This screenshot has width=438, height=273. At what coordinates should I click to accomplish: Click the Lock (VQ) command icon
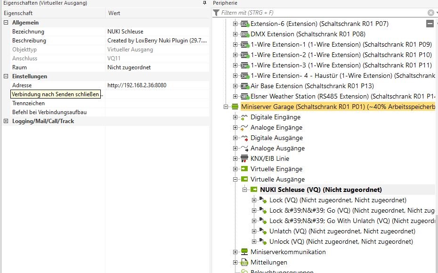(263, 200)
